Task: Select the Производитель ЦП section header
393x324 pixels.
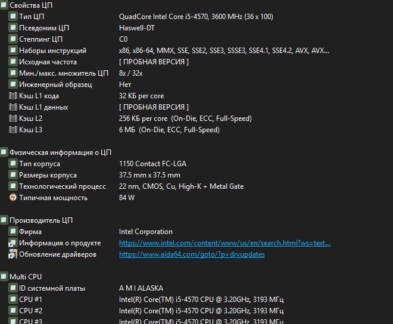Action: [41, 220]
